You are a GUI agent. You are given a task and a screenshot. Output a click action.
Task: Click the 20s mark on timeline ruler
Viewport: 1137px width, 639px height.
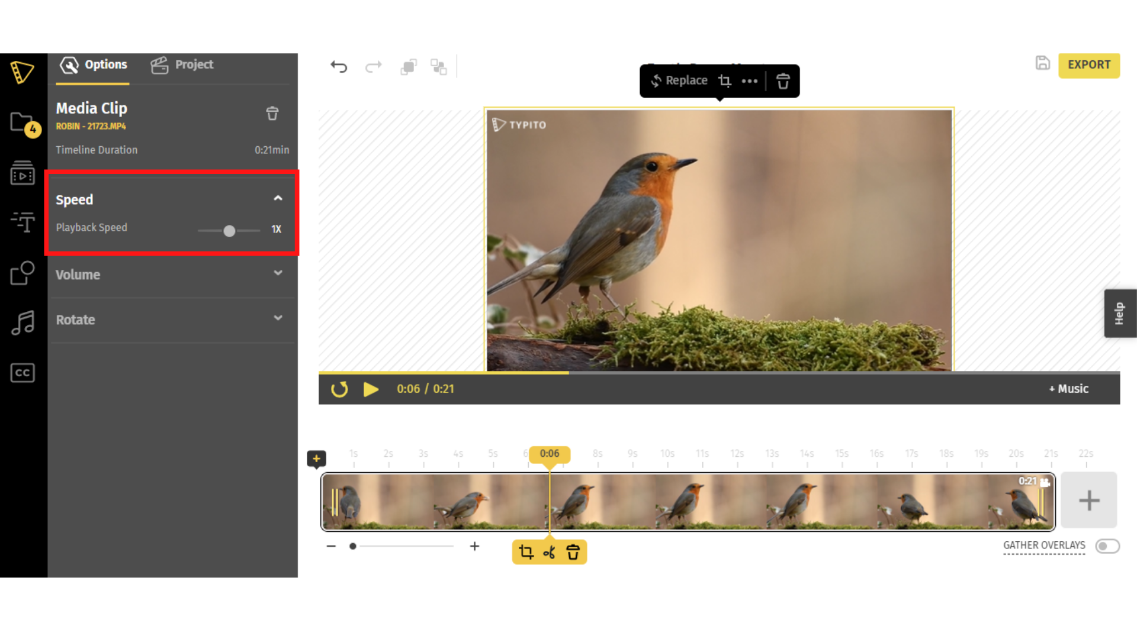coord(1016,454)
